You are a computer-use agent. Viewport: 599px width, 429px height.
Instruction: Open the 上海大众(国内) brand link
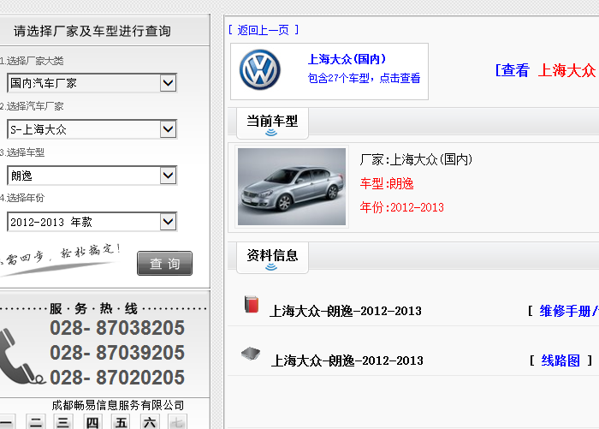pyautogui.click(x=347, y=59)
